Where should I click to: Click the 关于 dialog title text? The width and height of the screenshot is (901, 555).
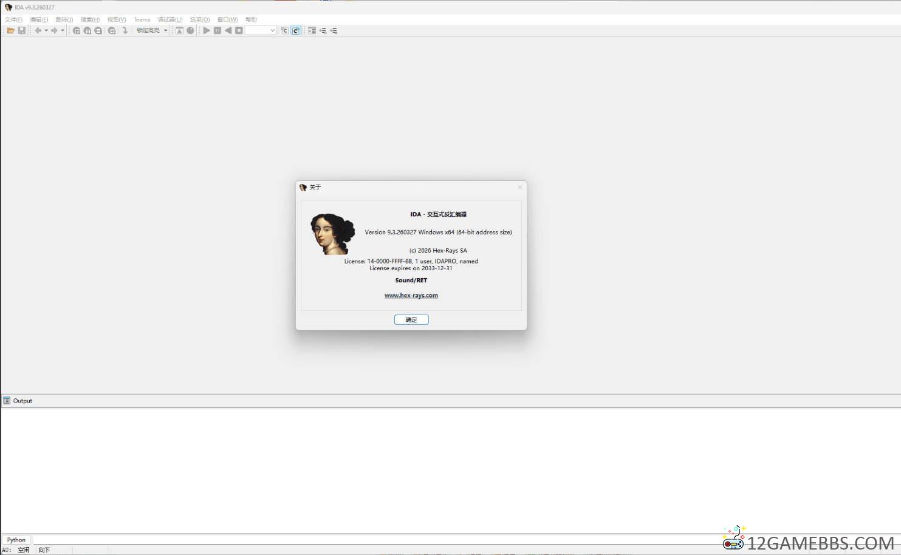(x=315, y=188)
